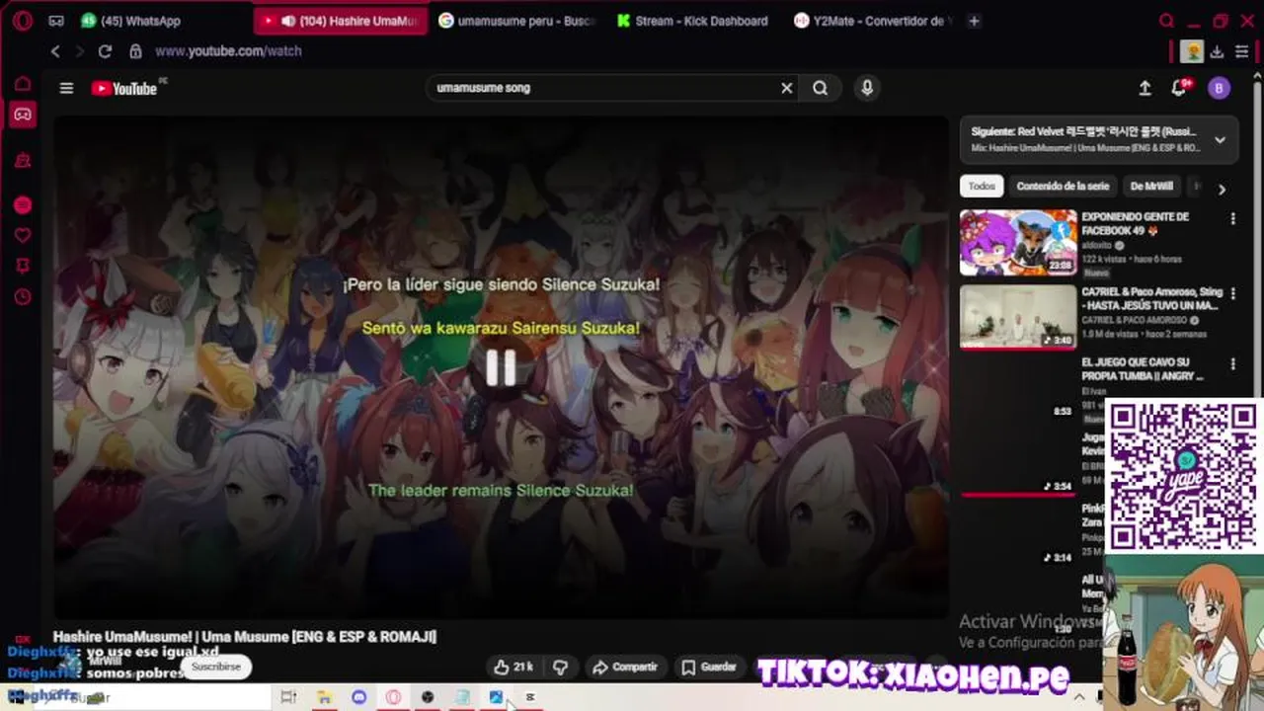This screenshot has width=1264, height=711.
Task: Open a new browser tab
Action: click(974, 21)
